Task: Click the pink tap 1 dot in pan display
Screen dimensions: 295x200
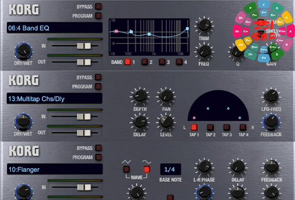Action: (194, 118)
